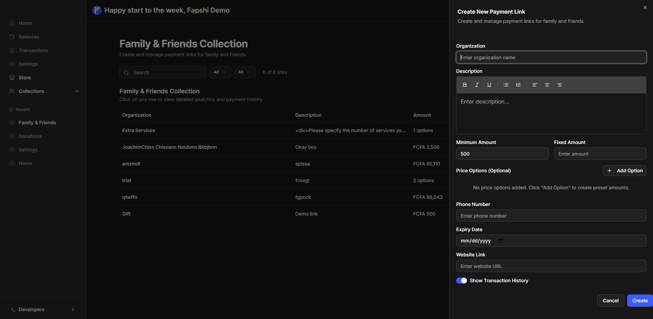The width and height of the screenshot is (653, 319).
Task: Expand the Developers submenu arrow
Action: [73, 309]
